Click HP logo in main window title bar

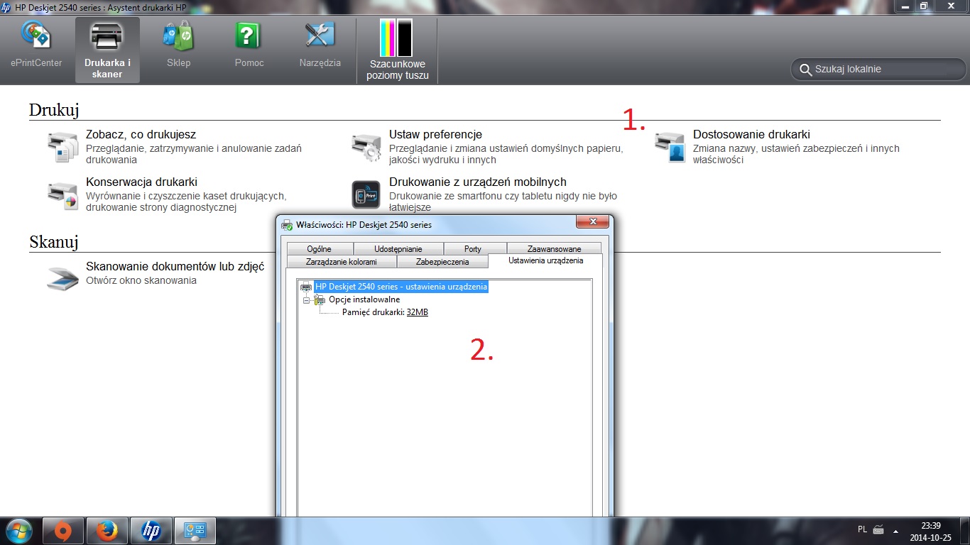6,7
